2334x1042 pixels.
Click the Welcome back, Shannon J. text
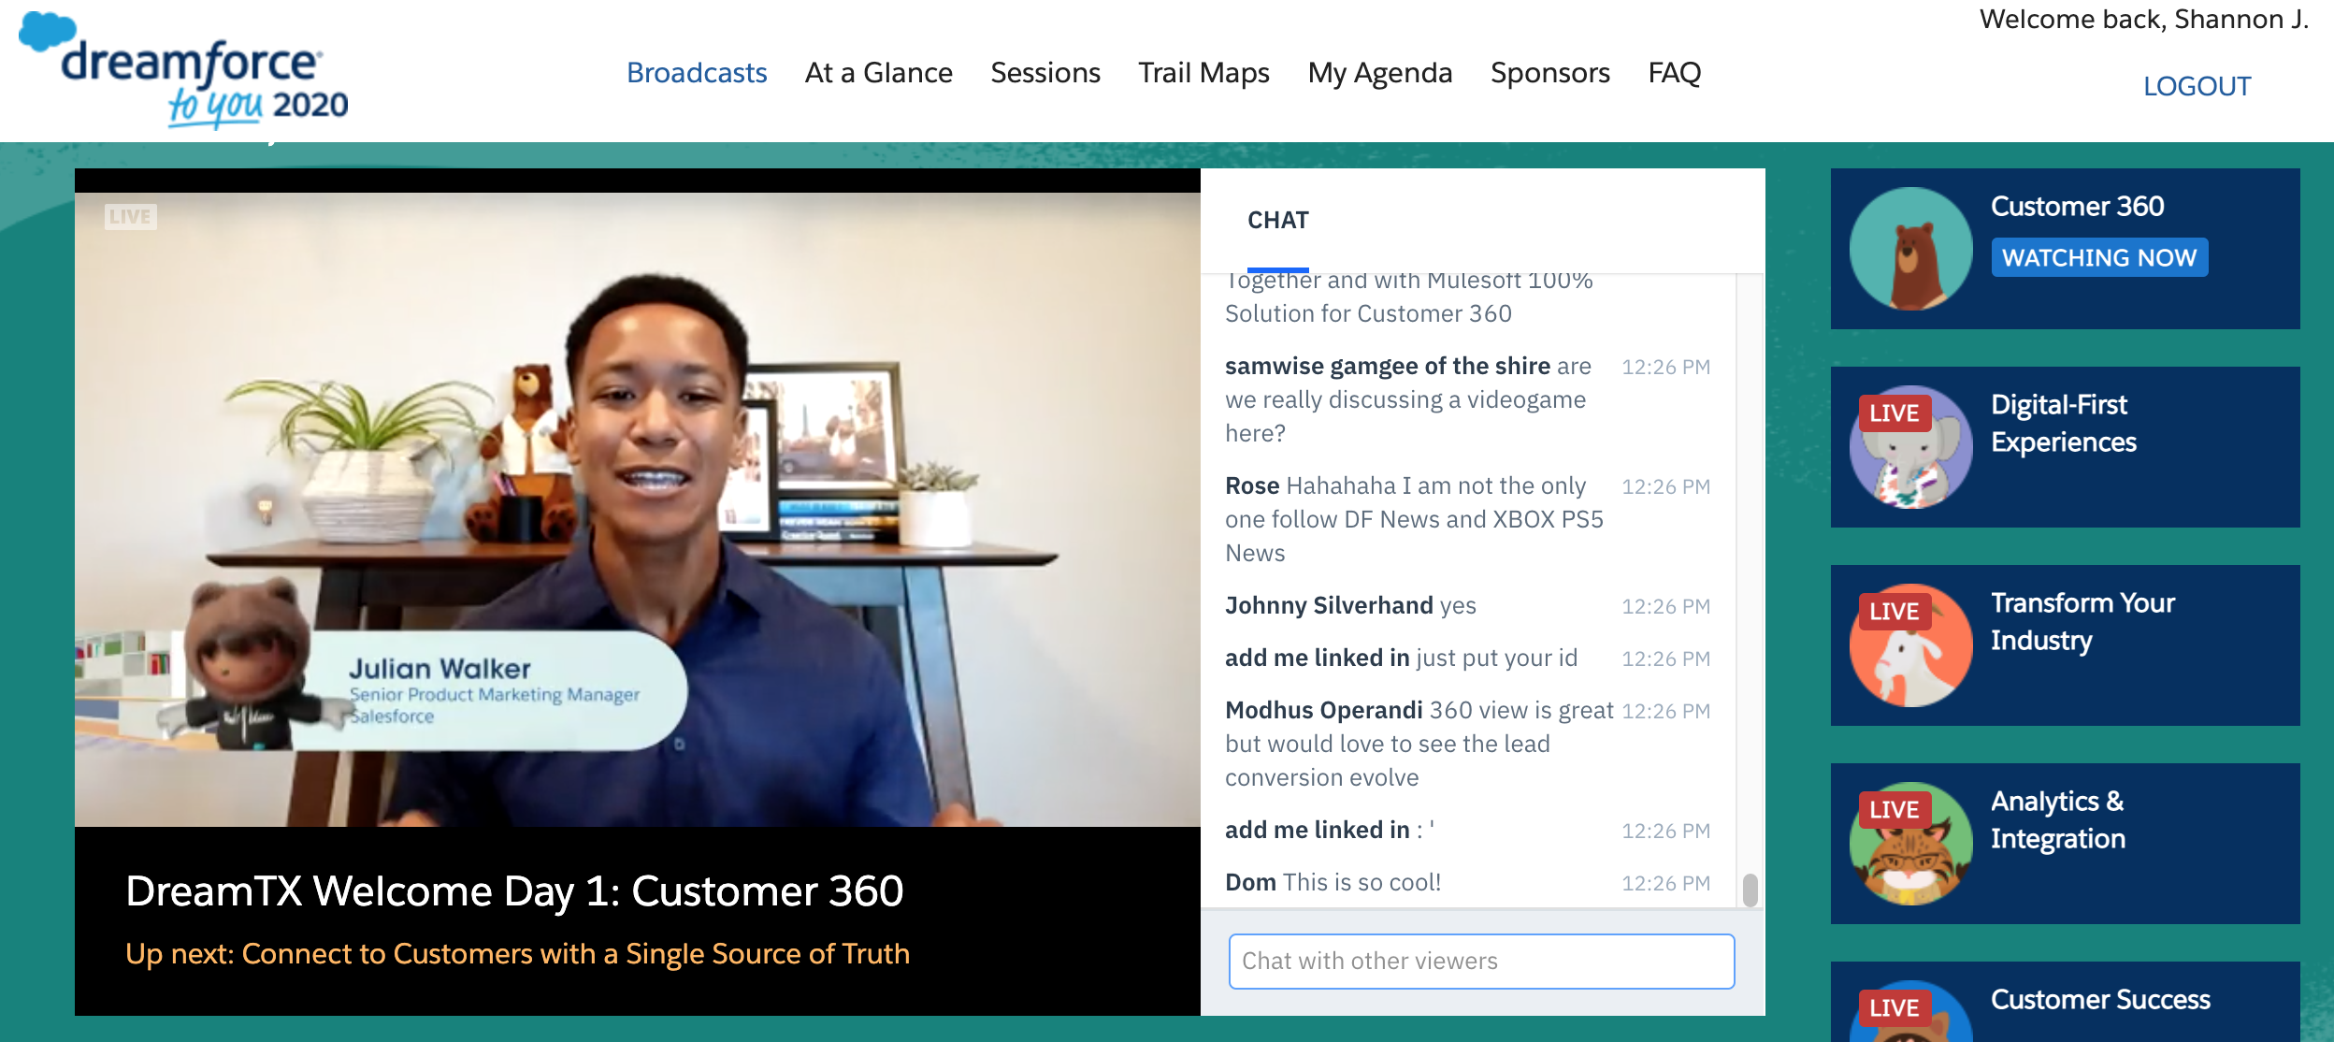[x=2144, y=19]
